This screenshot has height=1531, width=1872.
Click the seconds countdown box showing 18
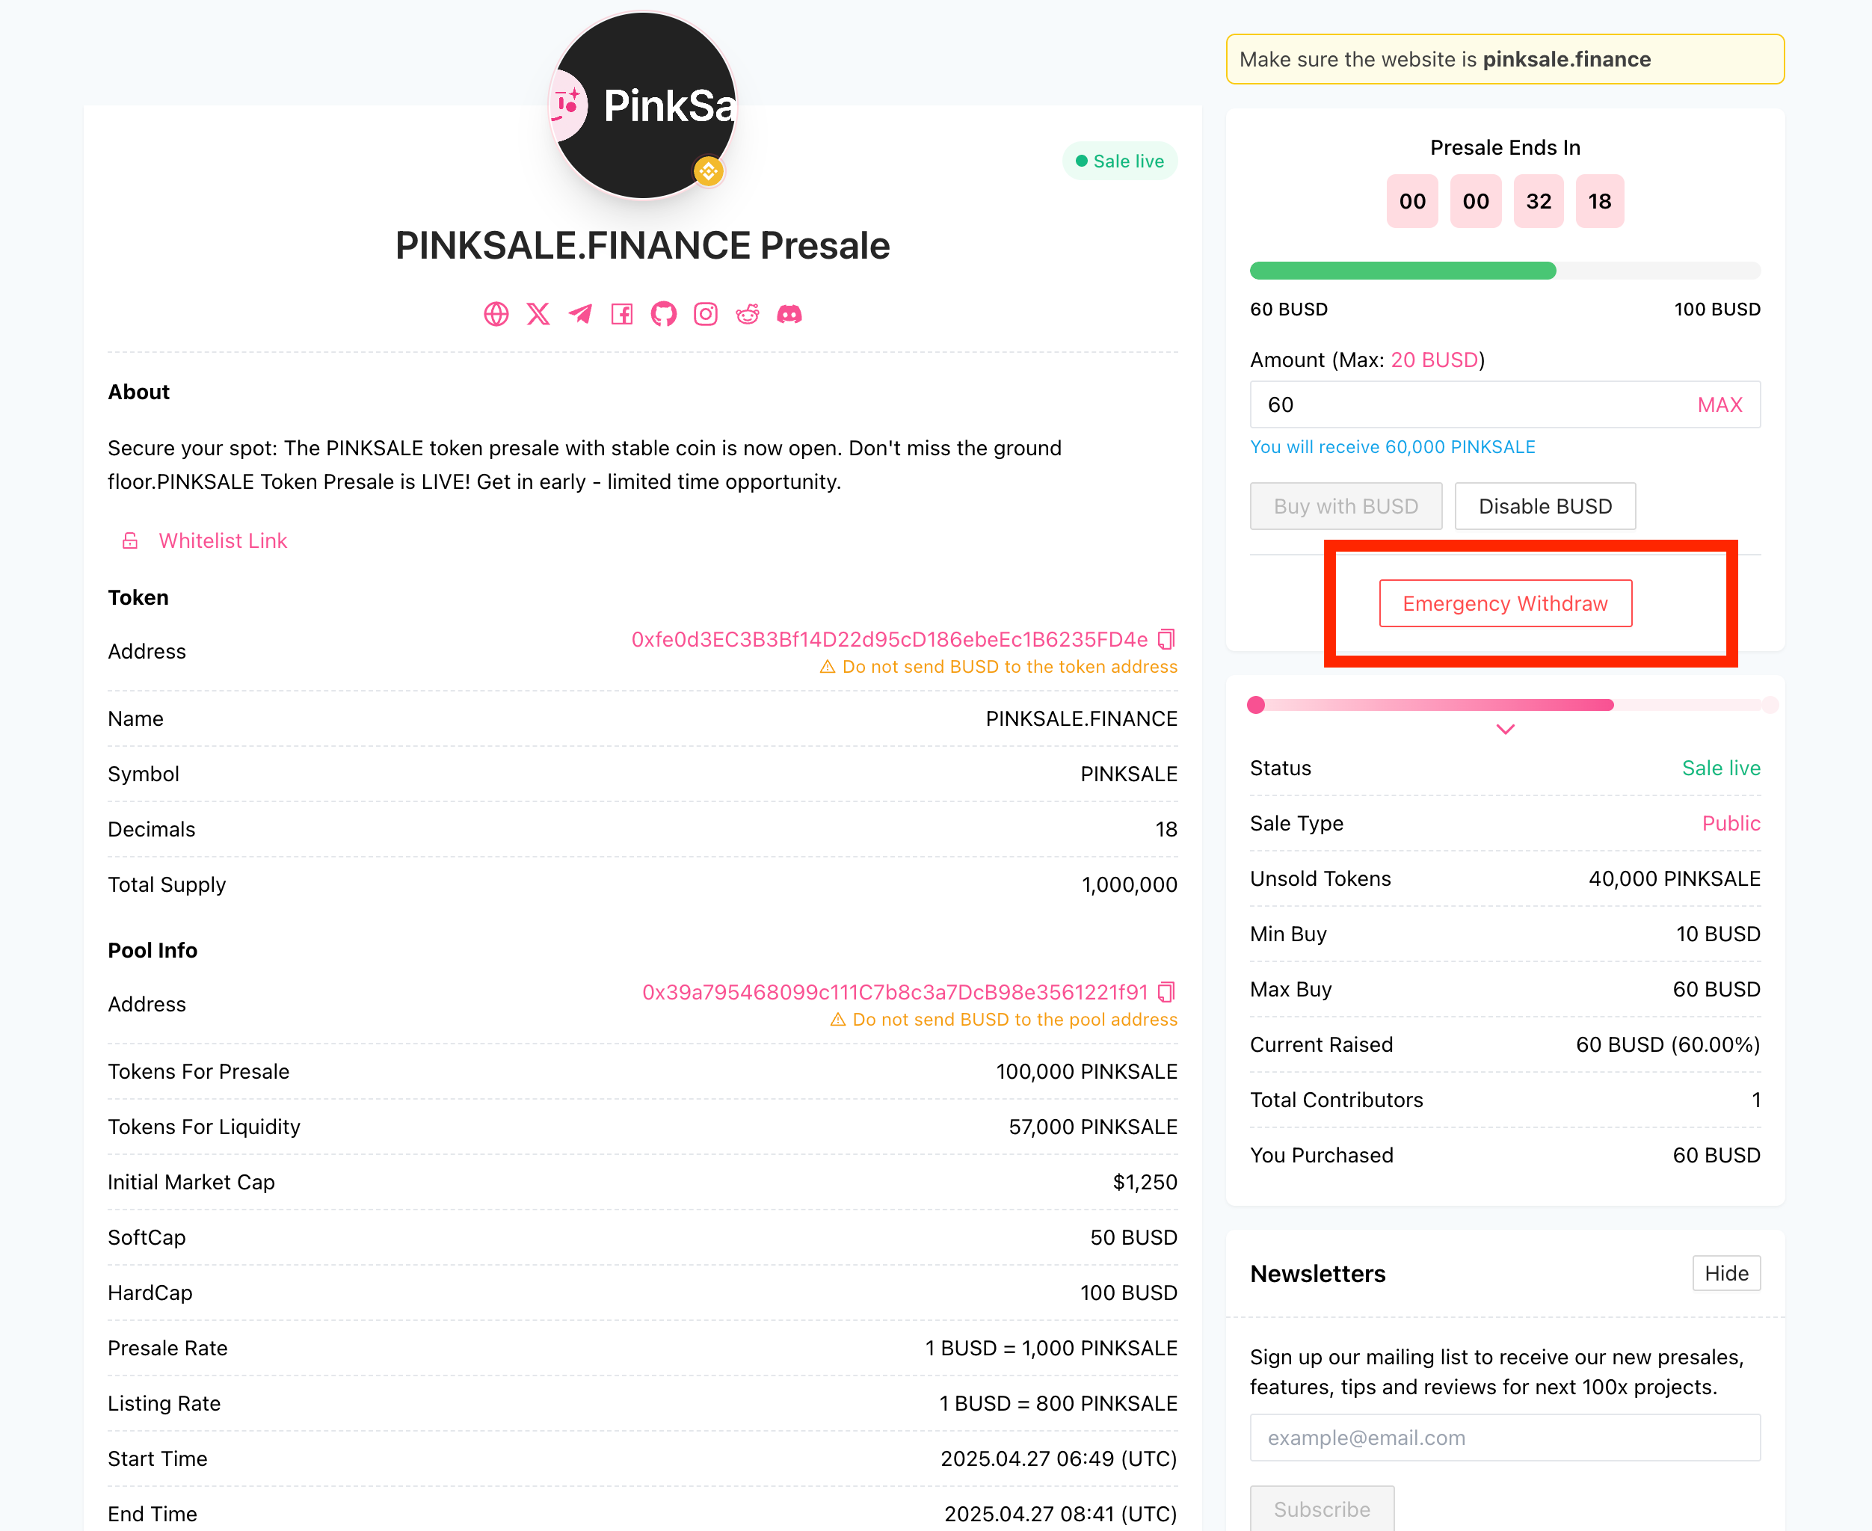[x=1600, y=201]
